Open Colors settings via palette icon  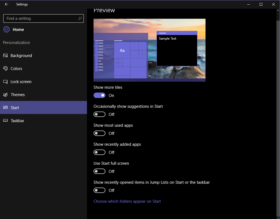pos(6,68)
